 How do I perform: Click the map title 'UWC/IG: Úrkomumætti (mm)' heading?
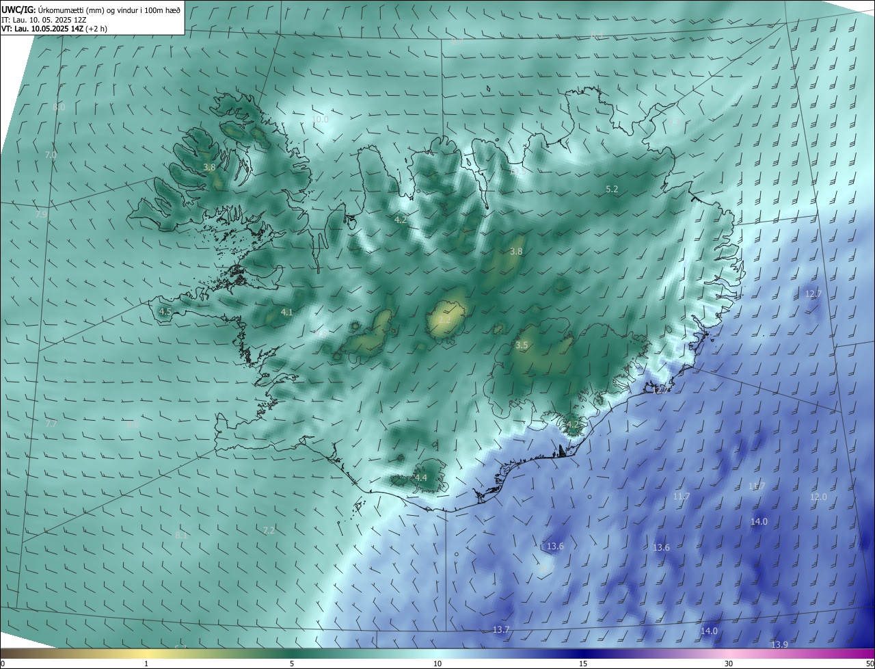(x=91, y=10)
